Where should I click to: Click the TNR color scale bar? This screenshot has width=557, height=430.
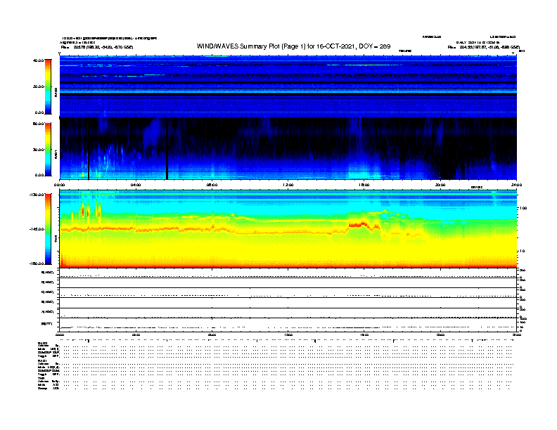click(x=48, y=229)
